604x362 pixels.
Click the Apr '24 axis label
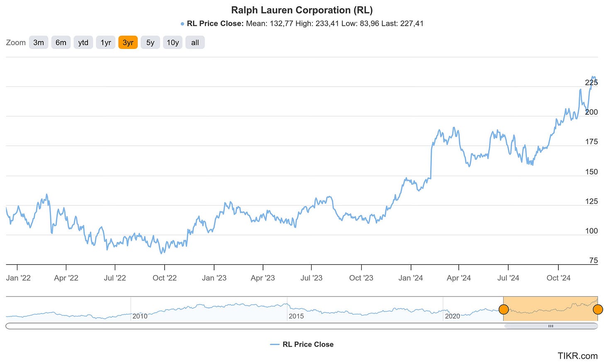(x=459, y=278)
